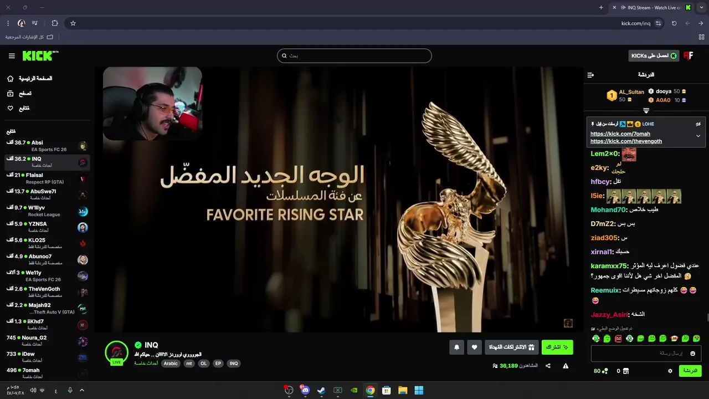Open chat settings gear icon

click(x=670, y=371)
